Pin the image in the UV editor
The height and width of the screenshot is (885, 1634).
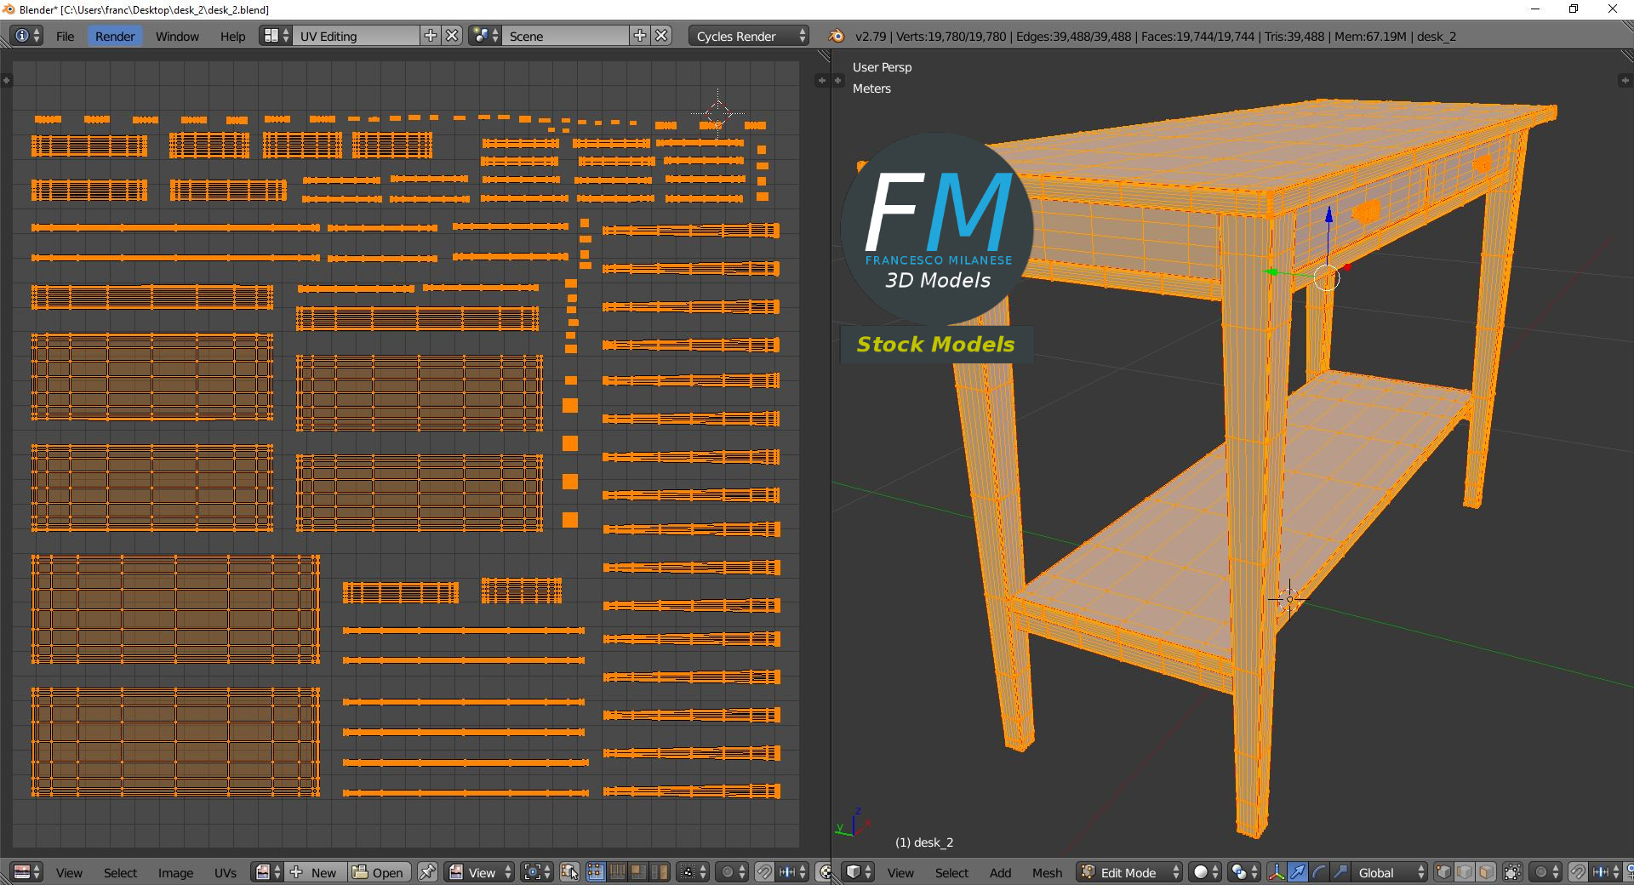427,872
